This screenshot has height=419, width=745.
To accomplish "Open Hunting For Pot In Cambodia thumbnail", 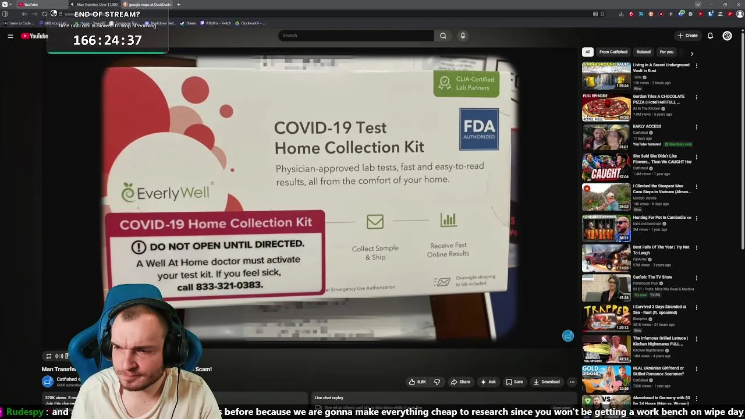I will click(606, 228).
